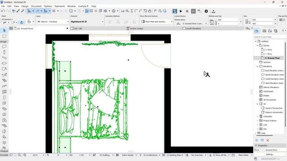Image resolution: width=287 pixels, height=161 pixels.
Task: Select the Beam tool in the toolbox
Action: click(x=4, y=58)
